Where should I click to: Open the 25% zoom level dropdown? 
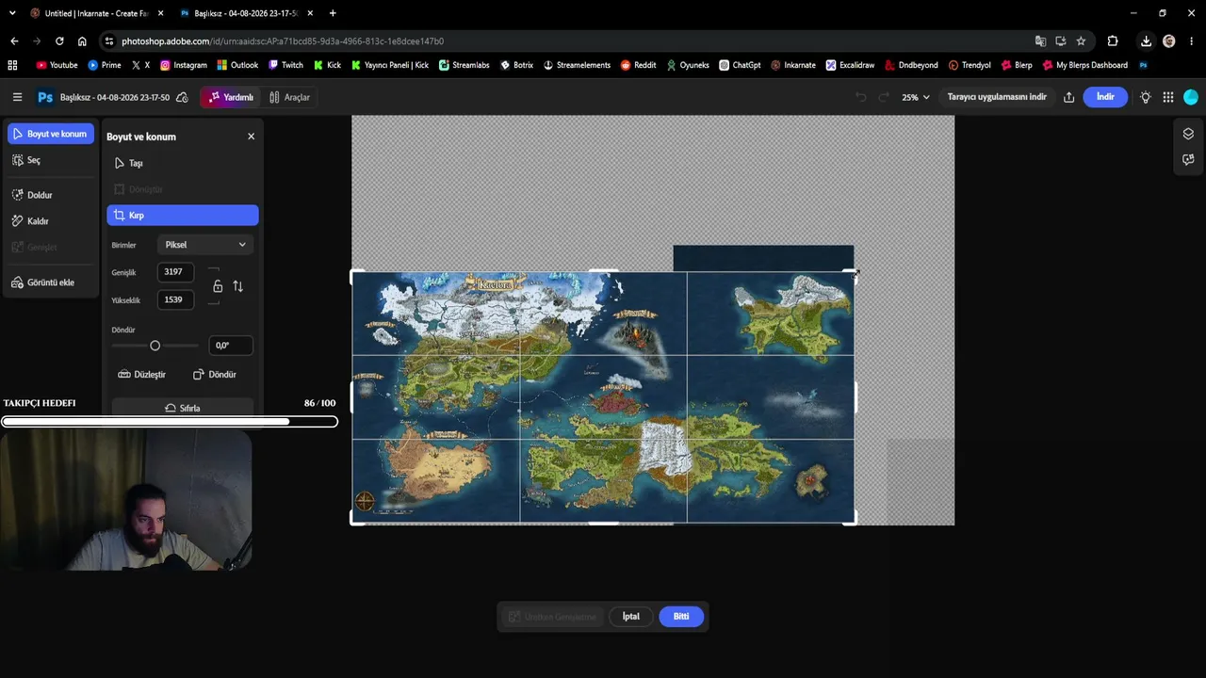[916, 97]
